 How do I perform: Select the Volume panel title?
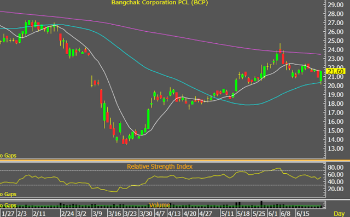tap(160, 205)
